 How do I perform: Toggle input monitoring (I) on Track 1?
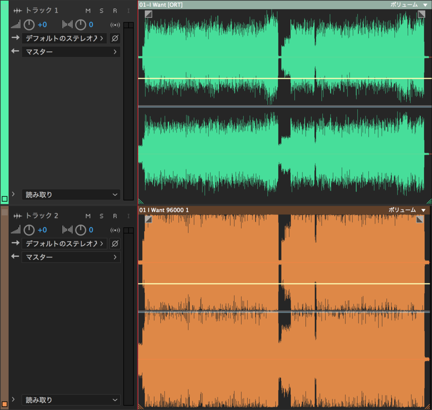click(128, 11)
